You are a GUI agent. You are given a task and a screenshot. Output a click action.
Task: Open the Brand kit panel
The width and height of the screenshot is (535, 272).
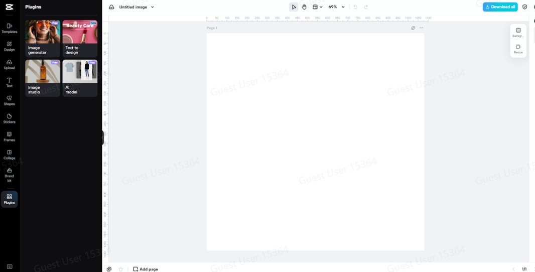tap(10, 175)
